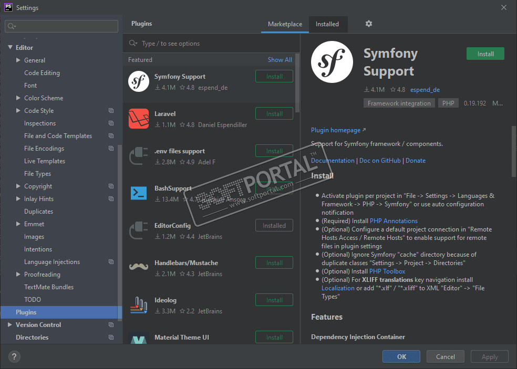The width and height of the screenshot is (517, 369).
Task: Click project-level icon beside File and Code Templates
Action: pos(111,136)
